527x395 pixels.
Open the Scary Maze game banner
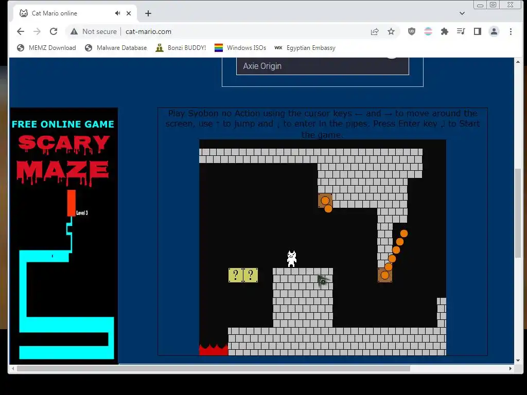(64, 236)
